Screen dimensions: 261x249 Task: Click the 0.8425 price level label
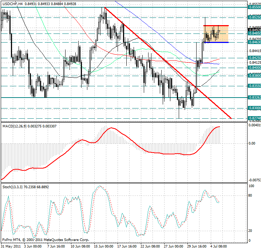pos(254,58)
